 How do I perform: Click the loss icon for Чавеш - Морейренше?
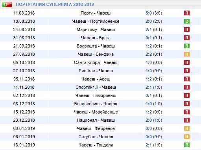pyautogui.click(x=187, y=112)
